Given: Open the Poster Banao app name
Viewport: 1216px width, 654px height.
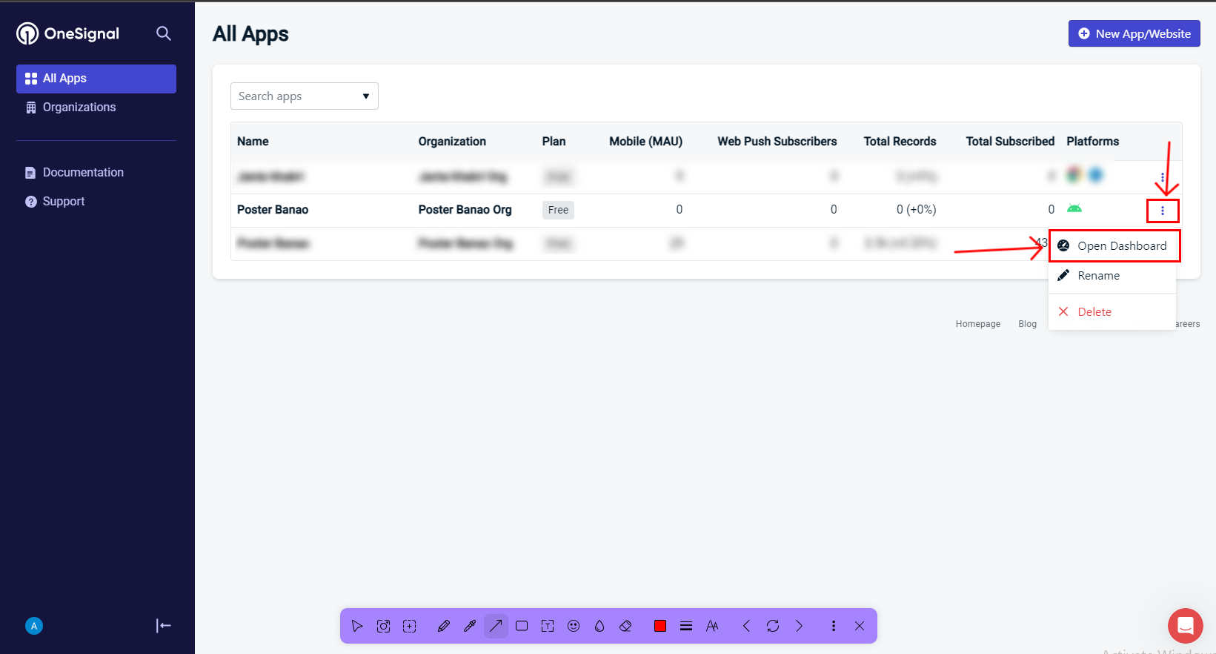Looking at the screenshot, I should click(273, 210).
